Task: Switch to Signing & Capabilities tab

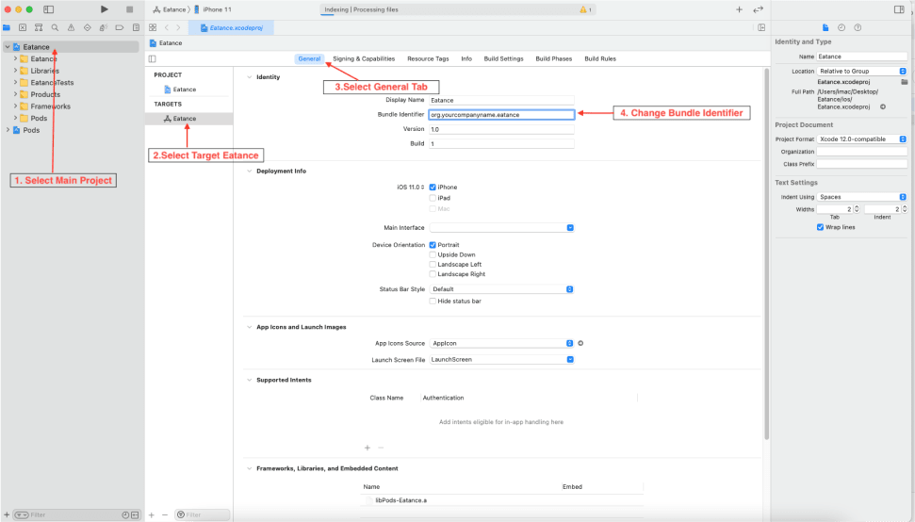Action: pyautogui.click(x=364, y=58)
